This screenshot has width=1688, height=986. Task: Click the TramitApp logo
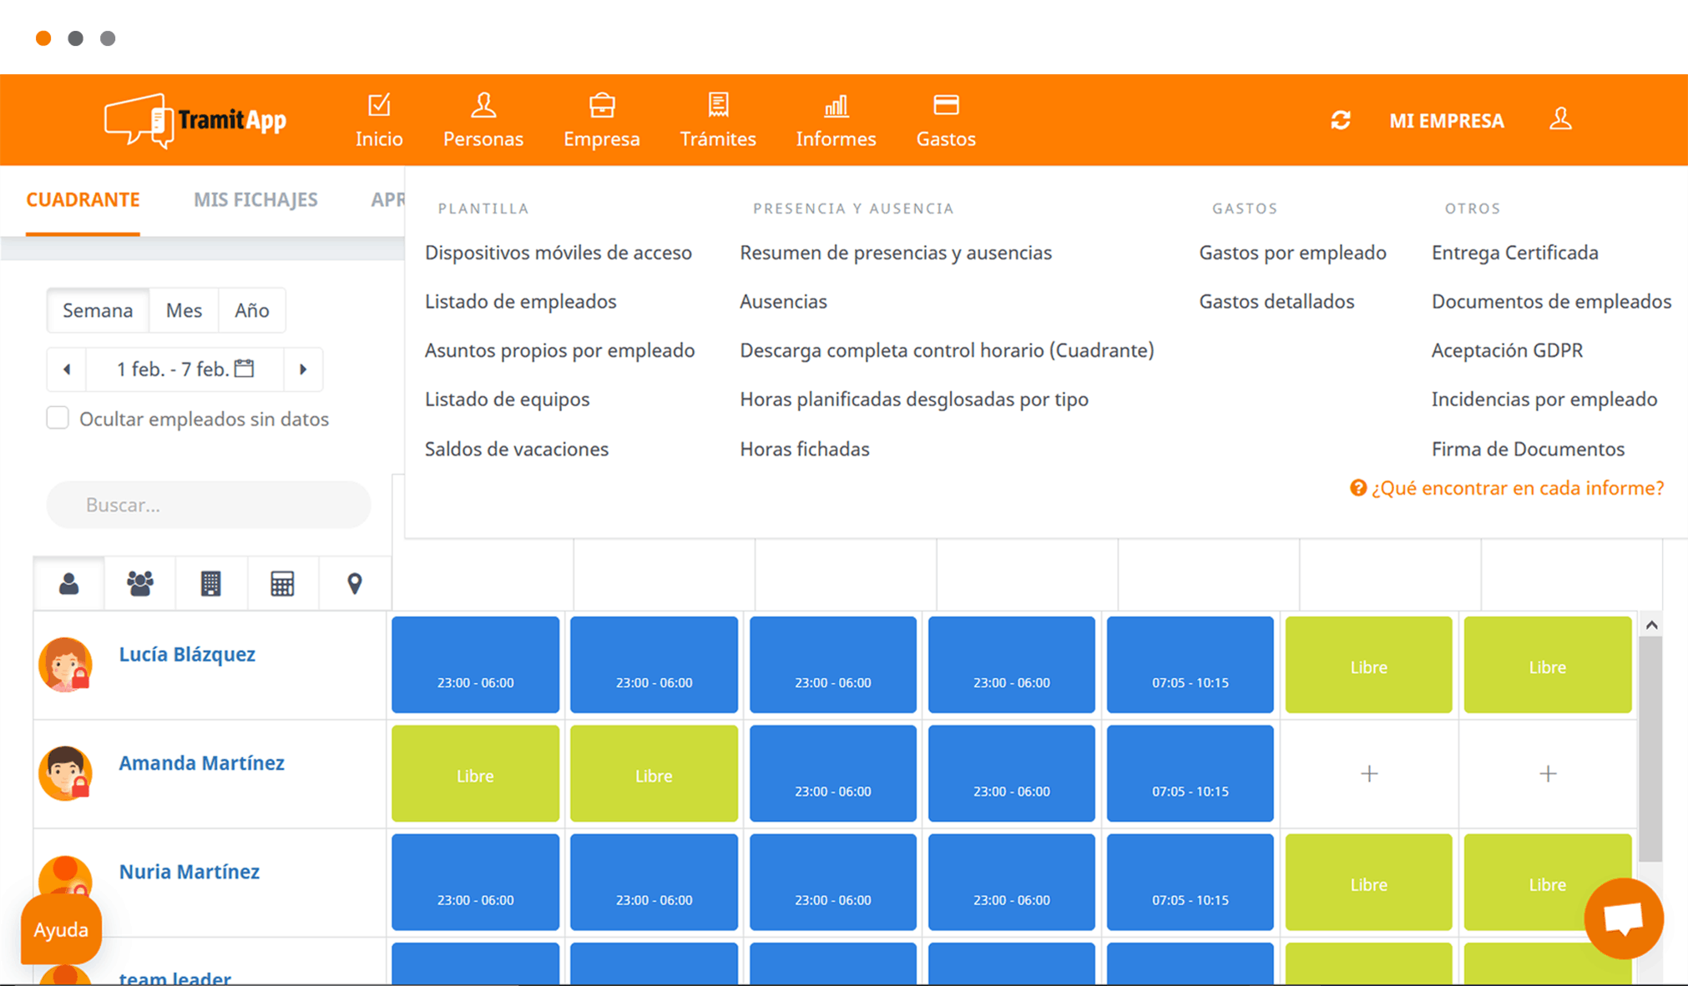(x=195, y=120)
